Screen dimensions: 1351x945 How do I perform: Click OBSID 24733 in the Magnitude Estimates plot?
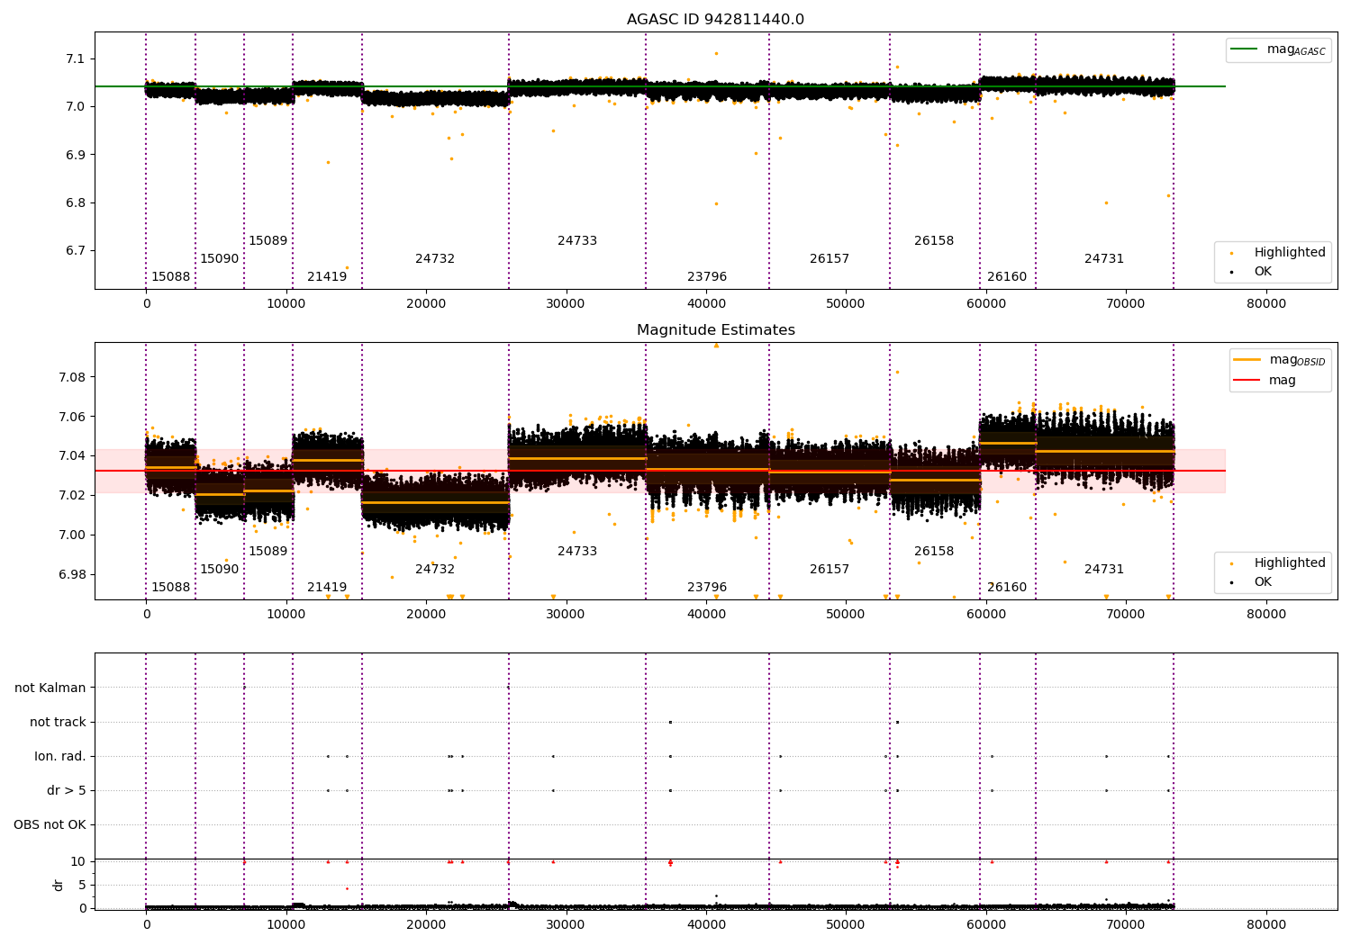[577, 551]
